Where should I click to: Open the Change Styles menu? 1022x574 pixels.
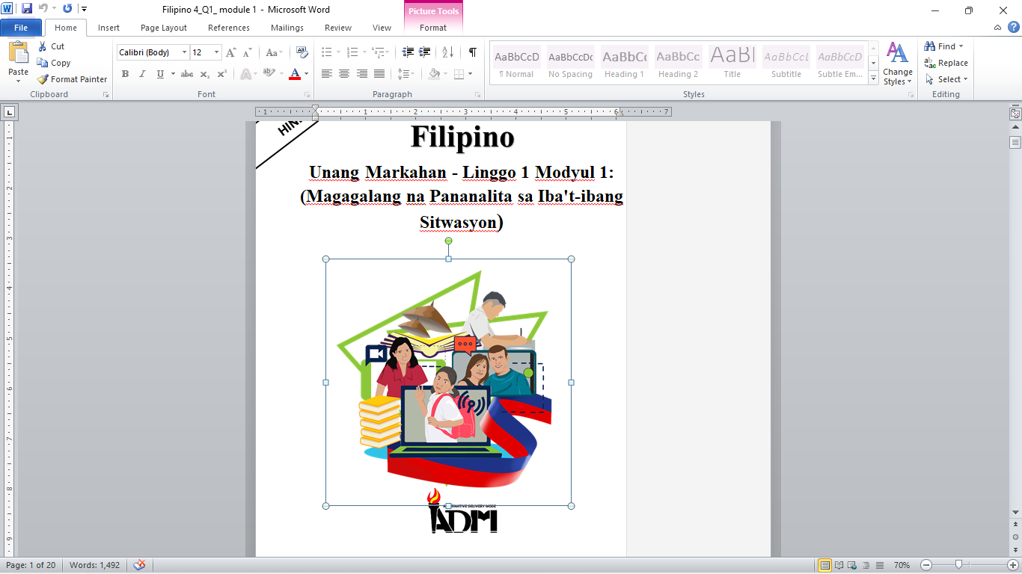tap(897, 64)
